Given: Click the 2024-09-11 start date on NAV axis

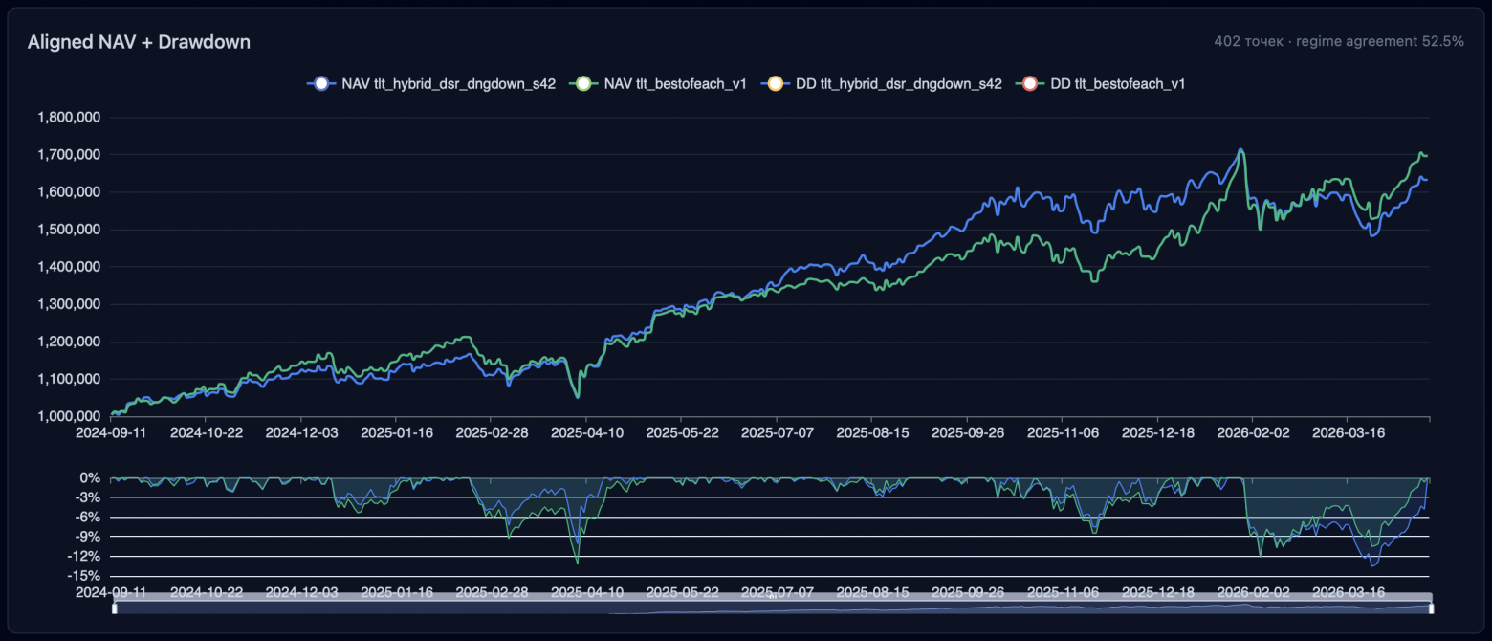Looking at the screenshot, I should click(x=112, y=432).
